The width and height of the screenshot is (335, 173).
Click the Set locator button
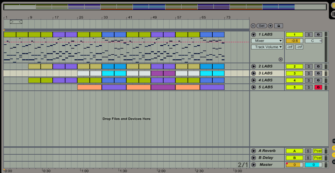(x=262, y=26)
